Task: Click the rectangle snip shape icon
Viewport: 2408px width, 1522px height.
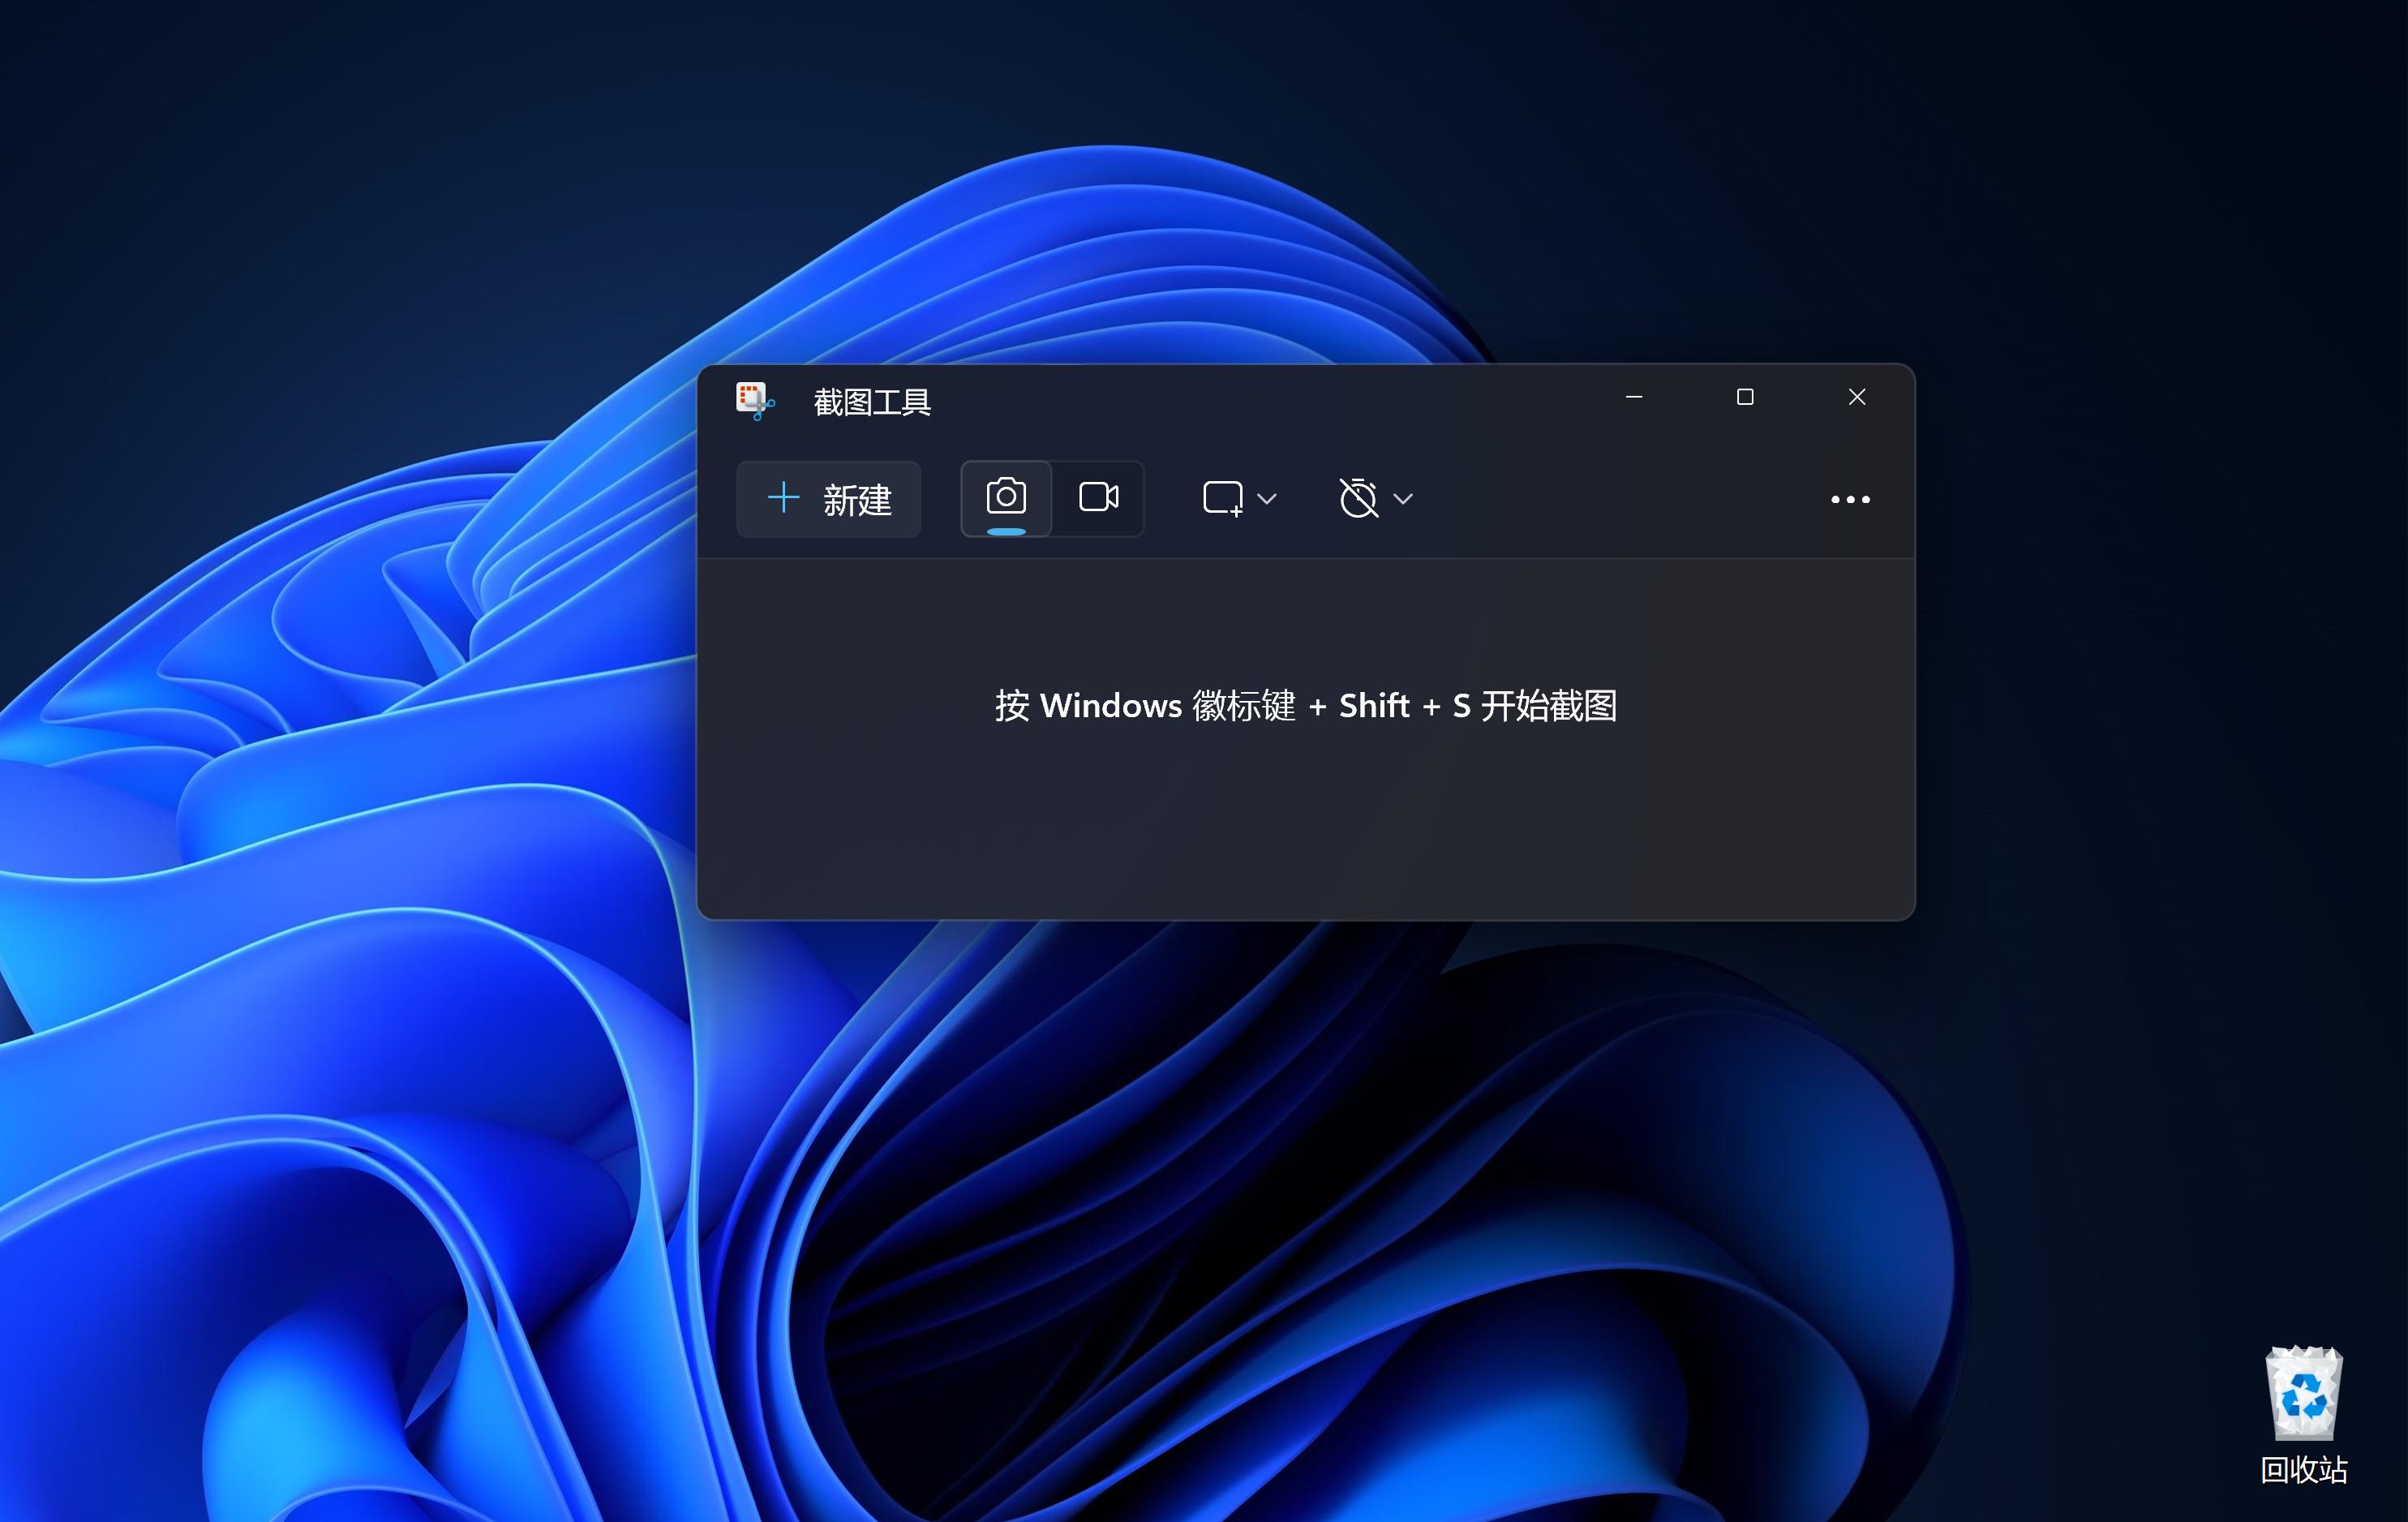Action: coord(1222,498)
